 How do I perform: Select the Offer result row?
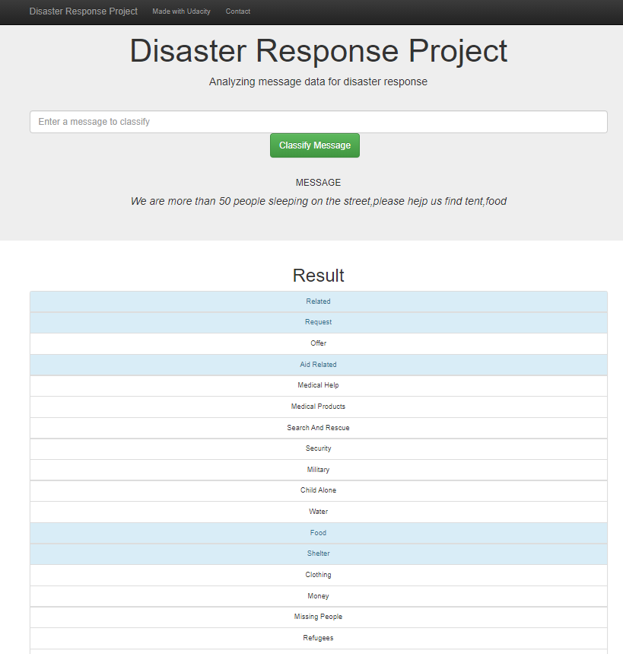coord(319,343)
